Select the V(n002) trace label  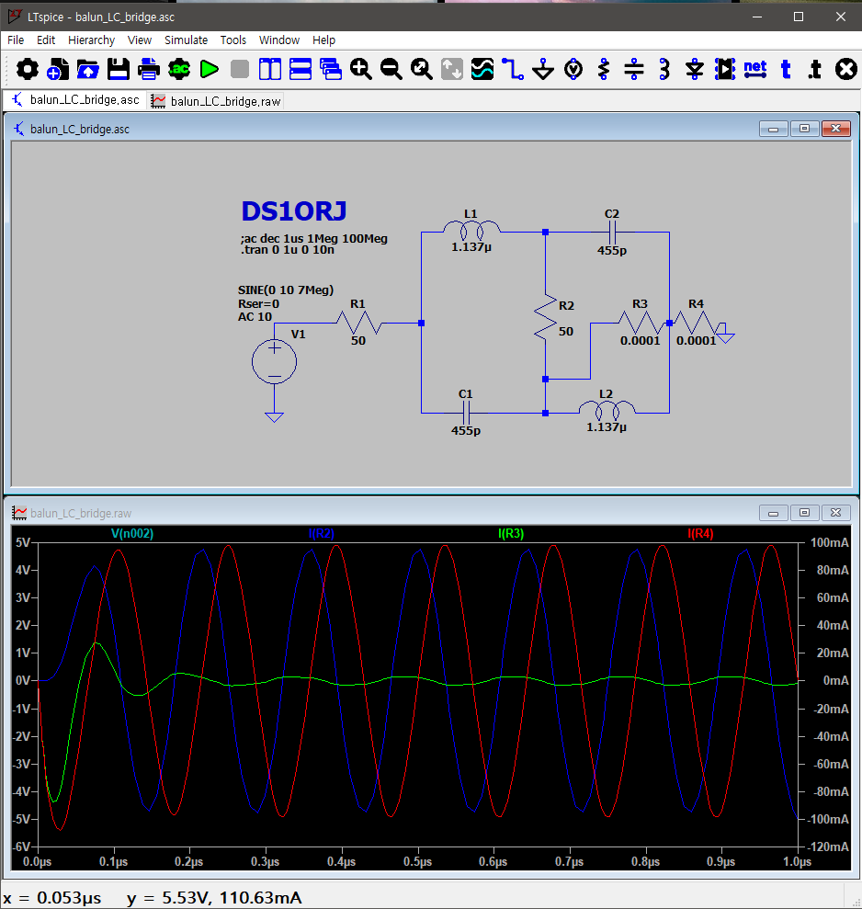coord(132,533)
